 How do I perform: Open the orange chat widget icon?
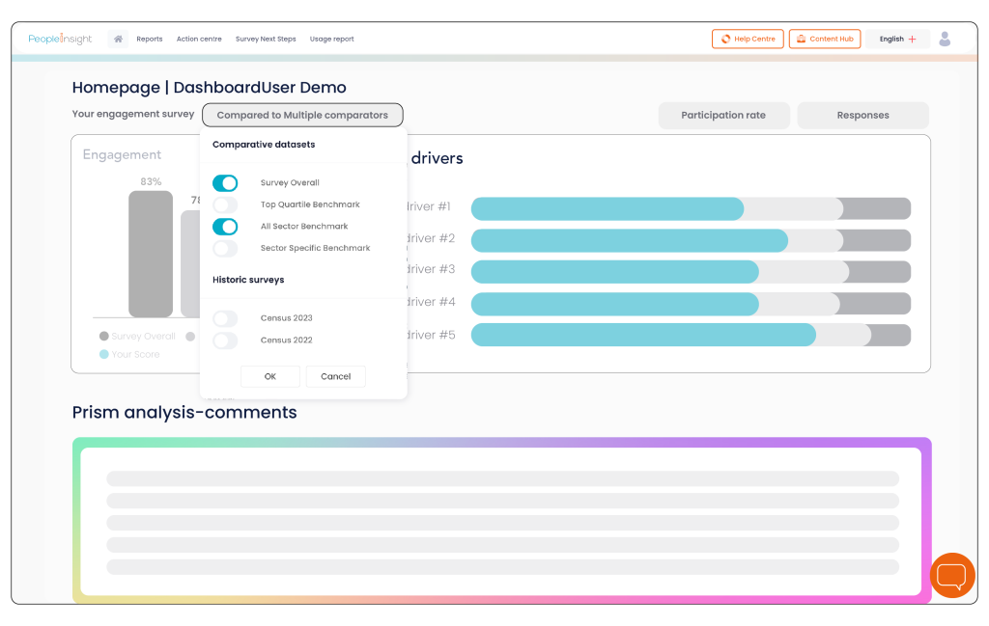(952, 576)
